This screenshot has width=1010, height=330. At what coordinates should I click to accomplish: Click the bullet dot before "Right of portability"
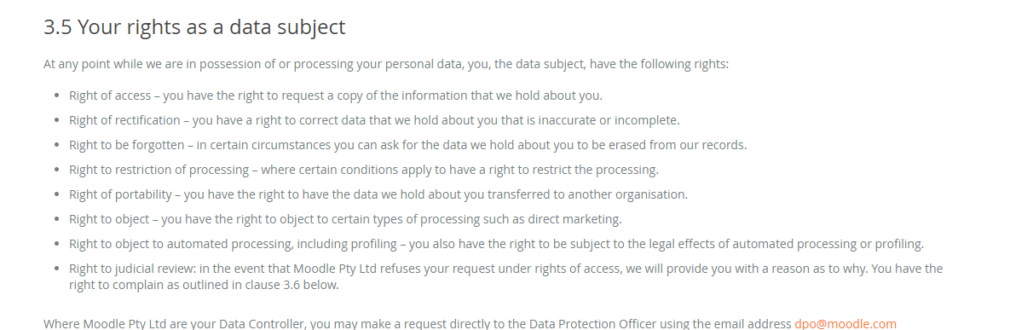click(x=57, y=194)
